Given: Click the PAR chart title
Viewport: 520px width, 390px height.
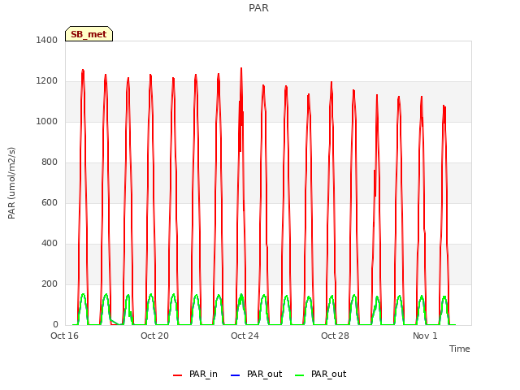Looking at the screenshot, I should pos(258,8).
